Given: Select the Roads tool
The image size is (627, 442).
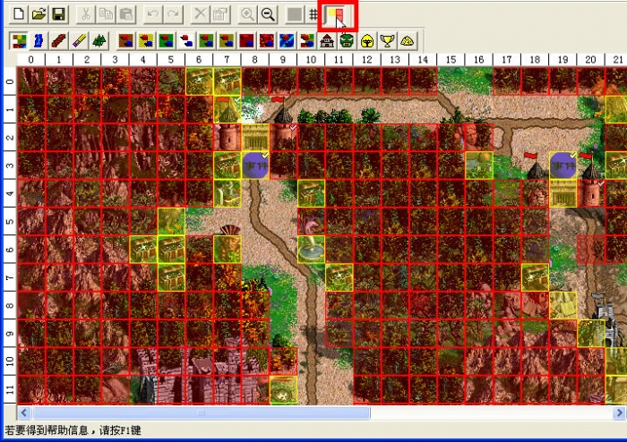Looking at the screenshot, I should 59,40.
